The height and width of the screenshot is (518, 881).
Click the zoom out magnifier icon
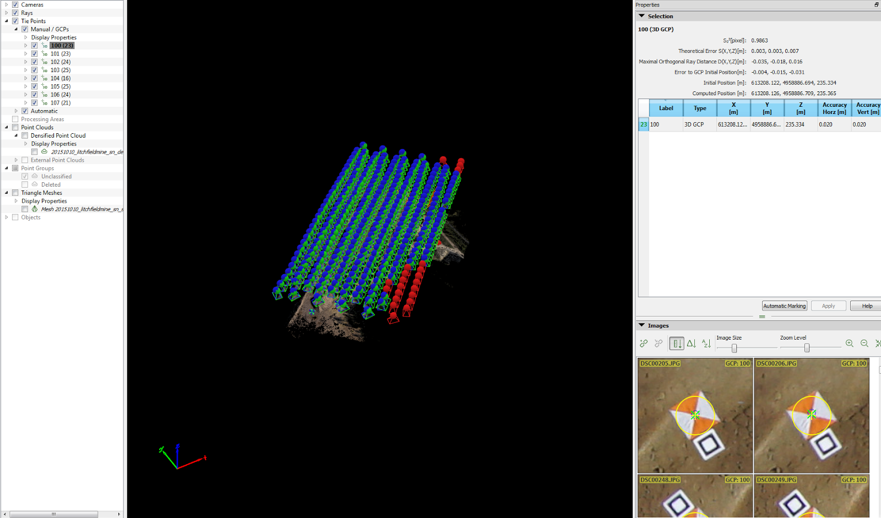tap(864, 343)
